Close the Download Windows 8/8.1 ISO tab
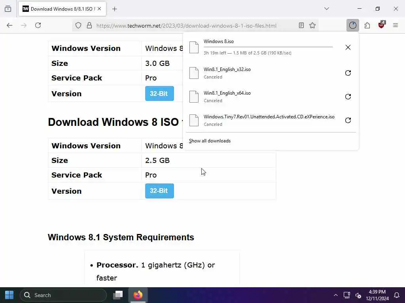 (99, 9)
